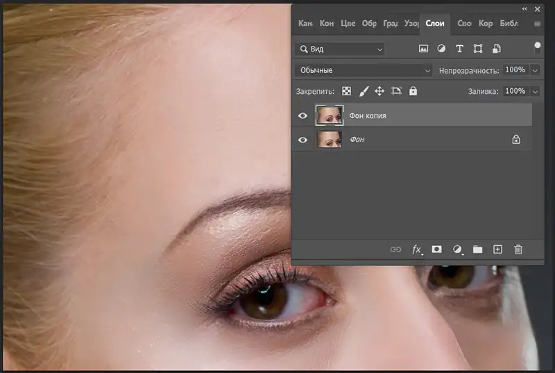Select the Фон копия layer name

pos(368,116)
